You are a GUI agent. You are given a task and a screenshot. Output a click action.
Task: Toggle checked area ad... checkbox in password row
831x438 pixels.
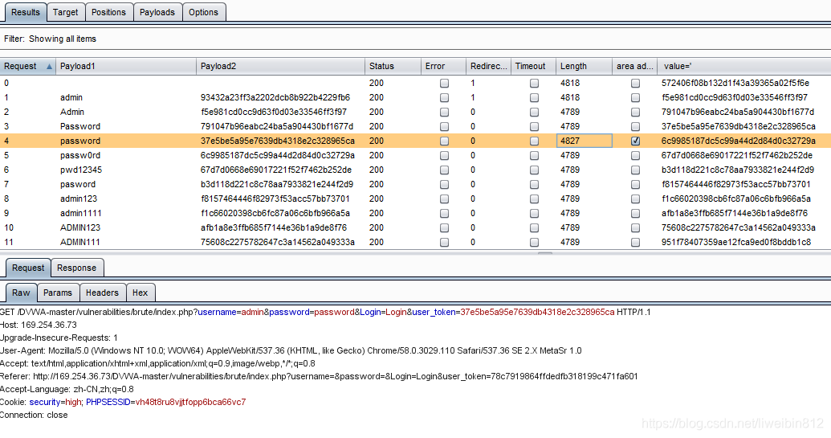pos(635,141)
